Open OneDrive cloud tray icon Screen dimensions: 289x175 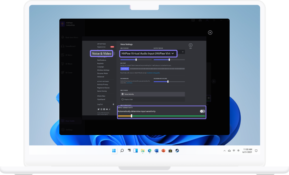click(229, 151)
